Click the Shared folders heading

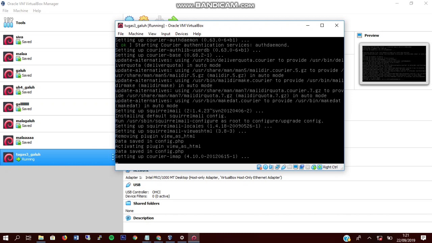click(x=146, y=203)
